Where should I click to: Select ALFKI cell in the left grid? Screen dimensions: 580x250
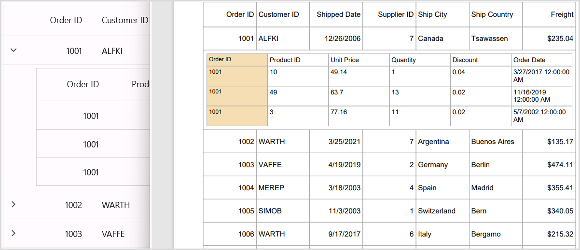click(x=112, y=51)
